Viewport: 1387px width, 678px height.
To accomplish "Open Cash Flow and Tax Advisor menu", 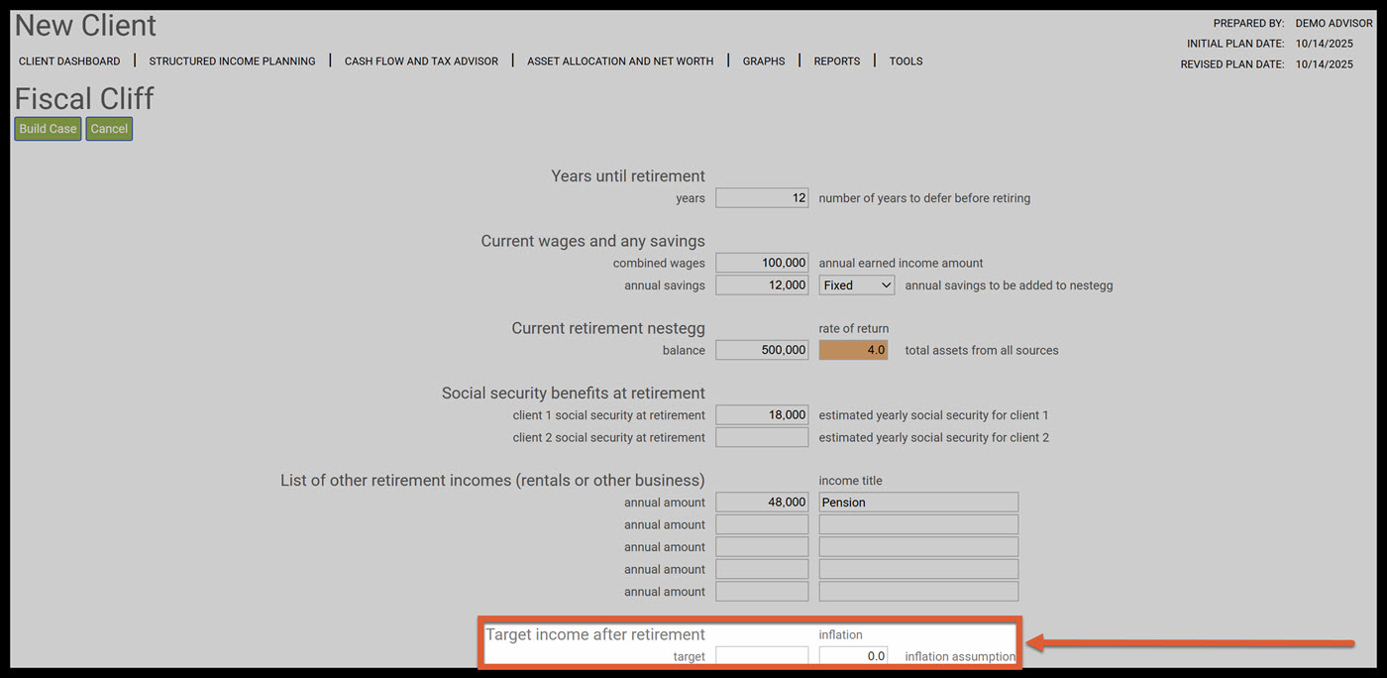I will pos(421,61).
